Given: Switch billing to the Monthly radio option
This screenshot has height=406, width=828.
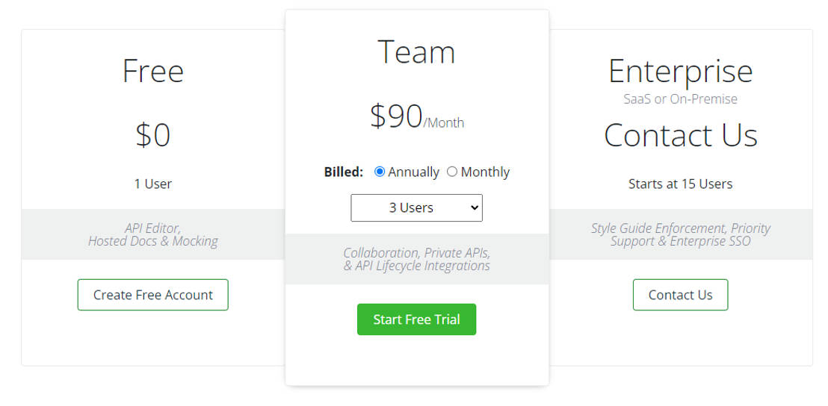Looking at the screenshot, I should tap(452, 172).
